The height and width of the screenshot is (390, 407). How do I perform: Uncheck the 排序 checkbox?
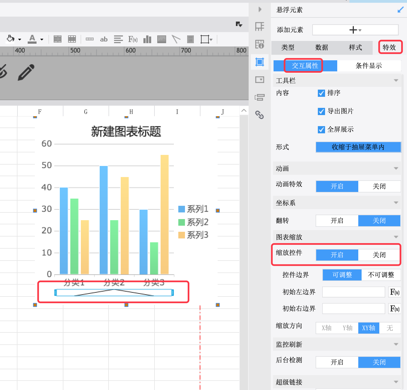click(321, 93)
